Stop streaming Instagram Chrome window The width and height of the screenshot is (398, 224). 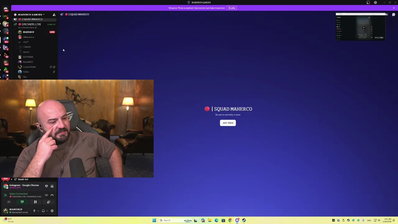pyautogui.click(x=46, y=186)
